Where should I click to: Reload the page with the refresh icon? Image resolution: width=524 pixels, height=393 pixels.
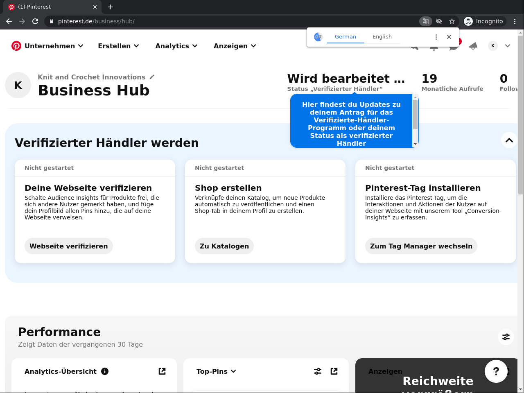(35, 21)
